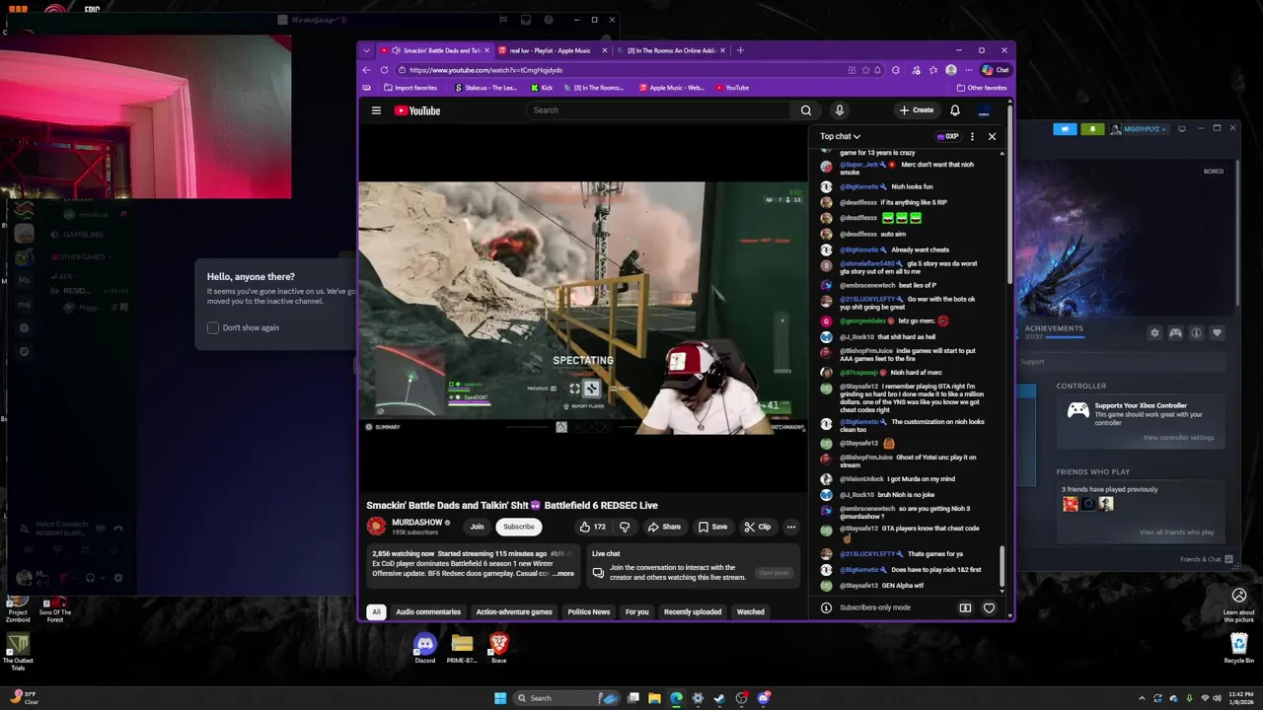Open a new browser tab
The width and height of the screenshot is (1263, 710).
point(740,50)
